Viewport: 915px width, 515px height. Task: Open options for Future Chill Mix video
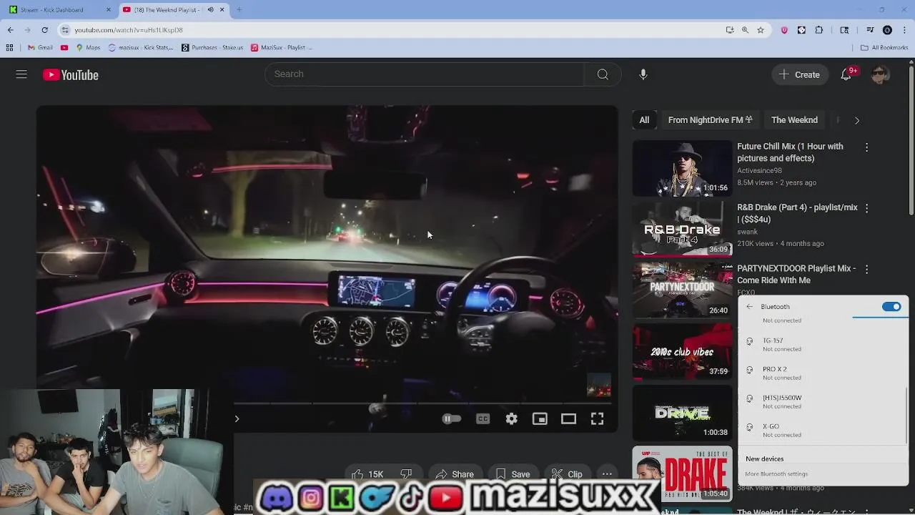[x=866, y=147]
